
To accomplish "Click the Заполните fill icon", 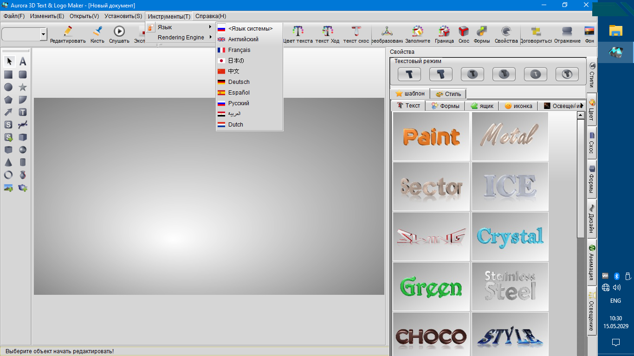I will coord(418,34).
